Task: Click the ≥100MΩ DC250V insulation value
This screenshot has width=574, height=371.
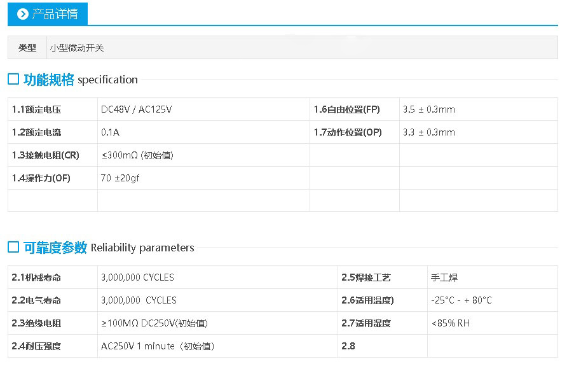Action: coord(154,323)
